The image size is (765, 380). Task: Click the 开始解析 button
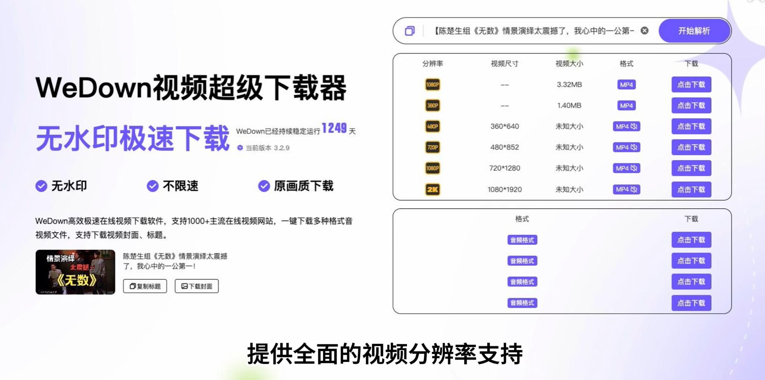click(x=694, y=31)
